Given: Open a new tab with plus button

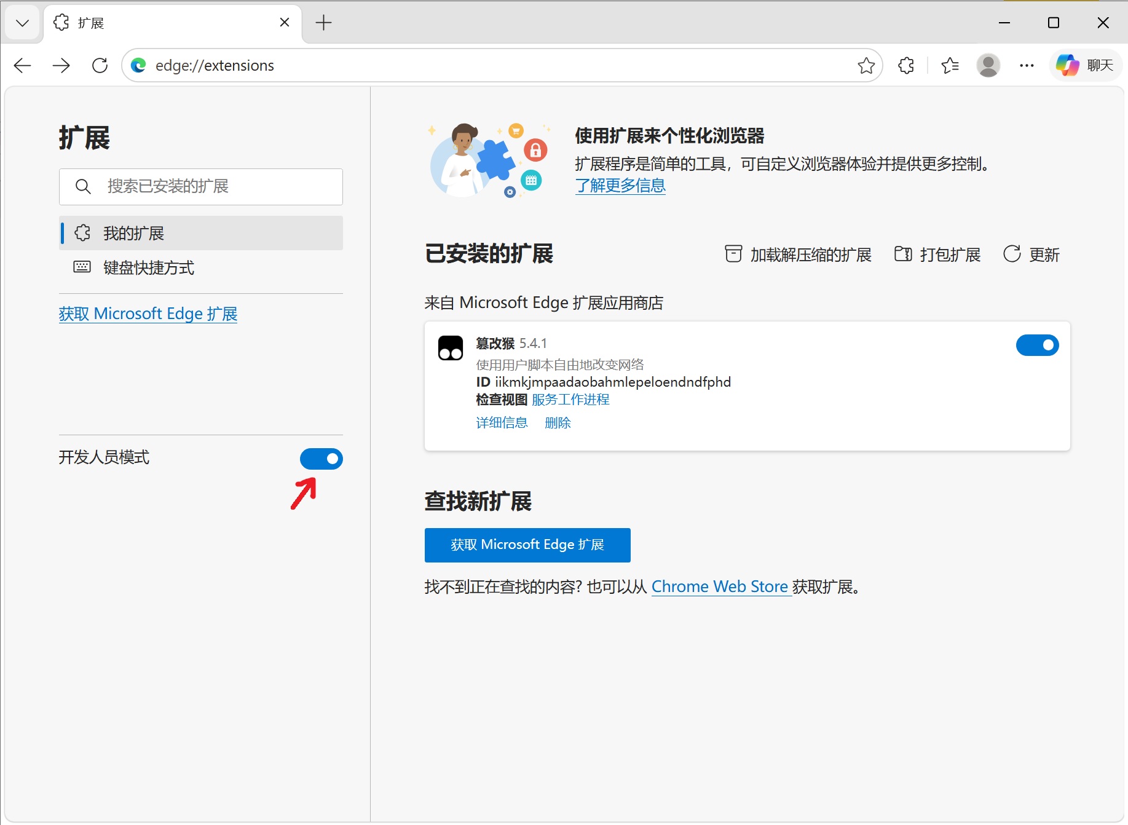Looking at the screenshot, I should pos(323,23).
